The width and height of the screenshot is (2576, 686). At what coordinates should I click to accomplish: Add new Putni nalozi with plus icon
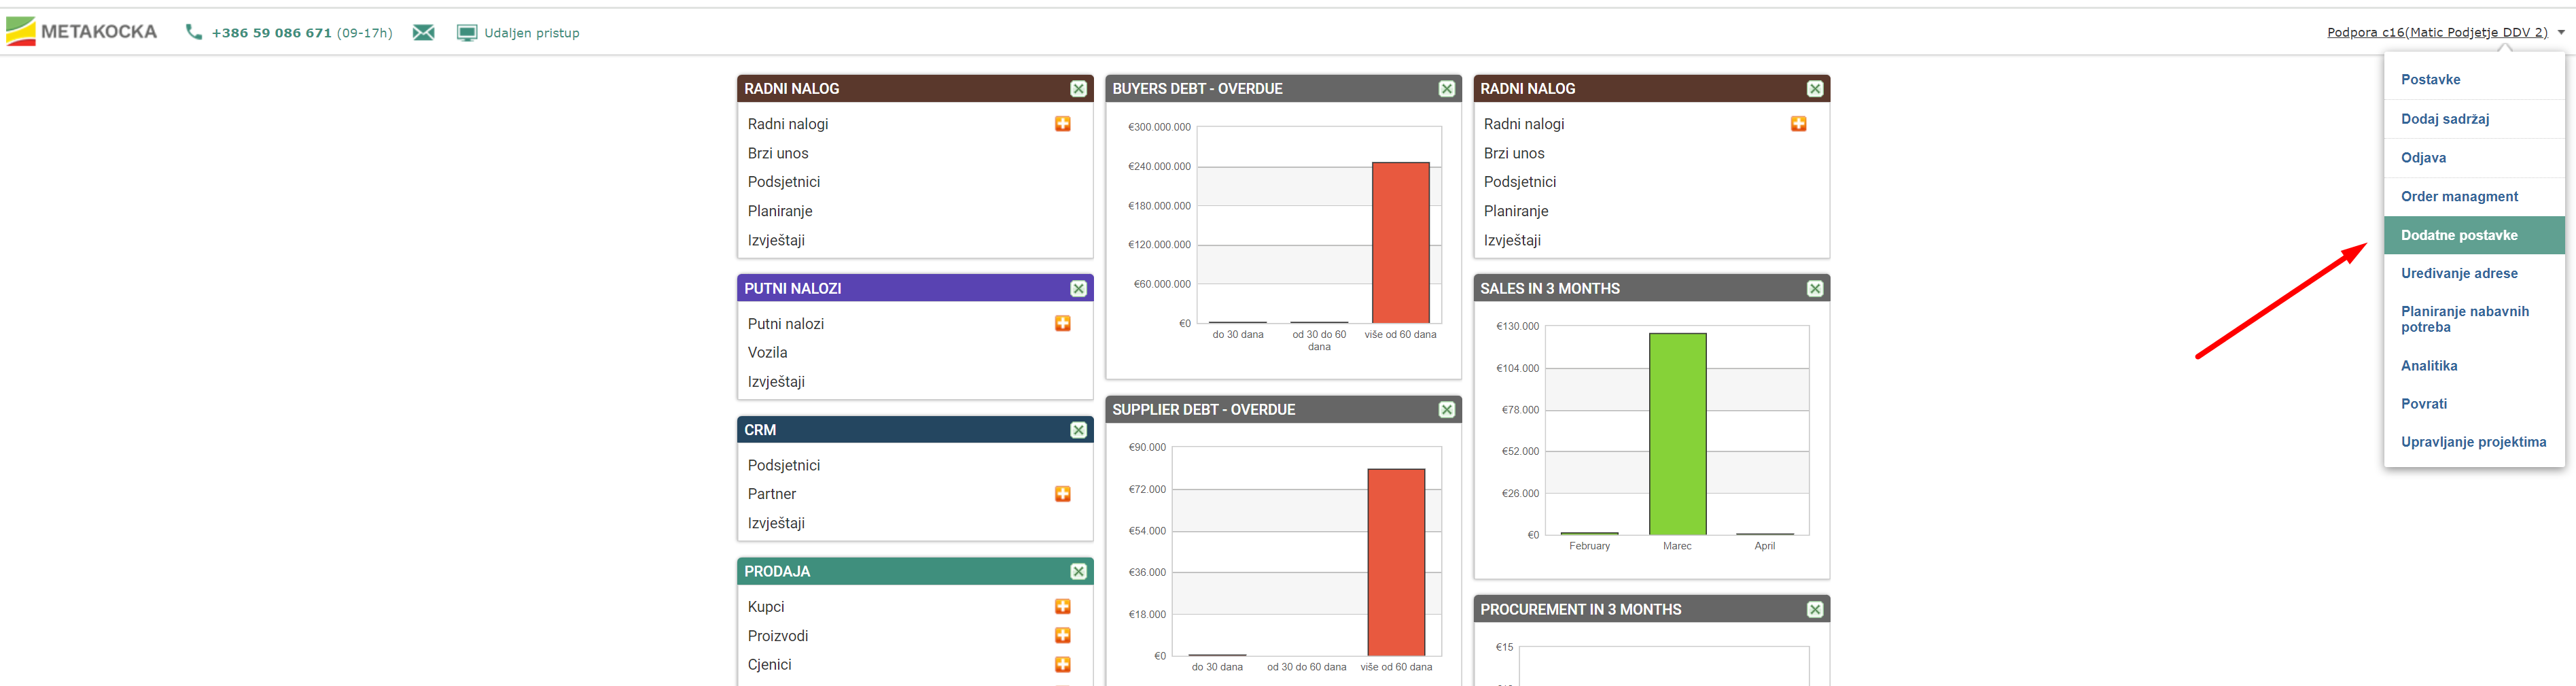[1062, 323]
